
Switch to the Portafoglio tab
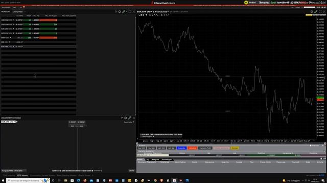coord(167,160)
